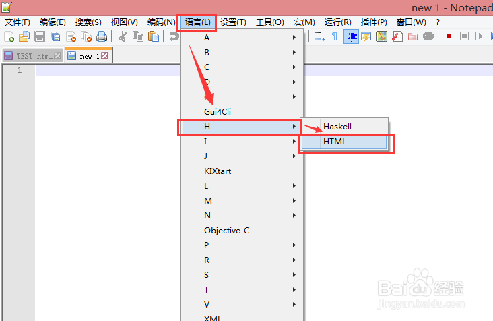493x321 pixels.
Task: Close the new 1 tab
Action: 104,56
